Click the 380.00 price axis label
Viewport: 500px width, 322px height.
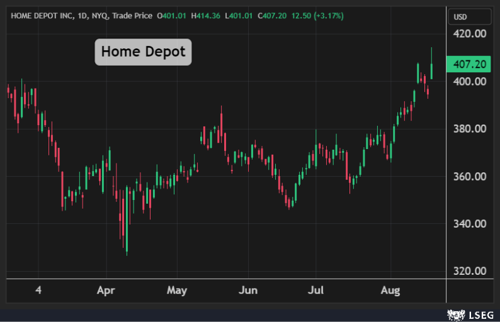[x=469, y=129]
